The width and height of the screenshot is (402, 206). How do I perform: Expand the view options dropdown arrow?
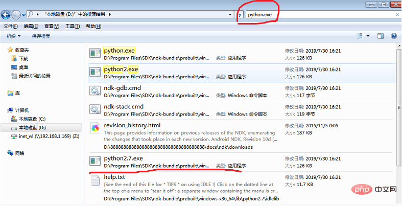click(368, 36)
